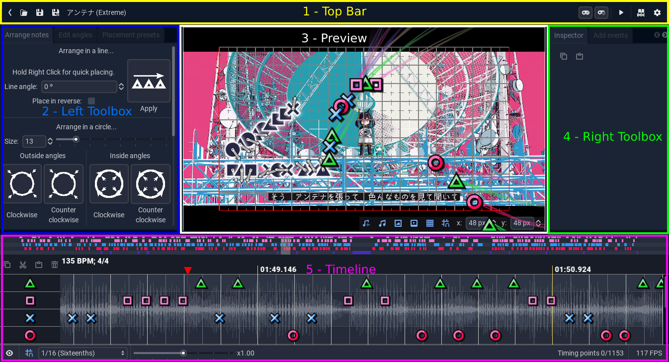Switch to the Inspector tab
The height and width of the screenshot is (362, 669).
[x=569, y=35]
